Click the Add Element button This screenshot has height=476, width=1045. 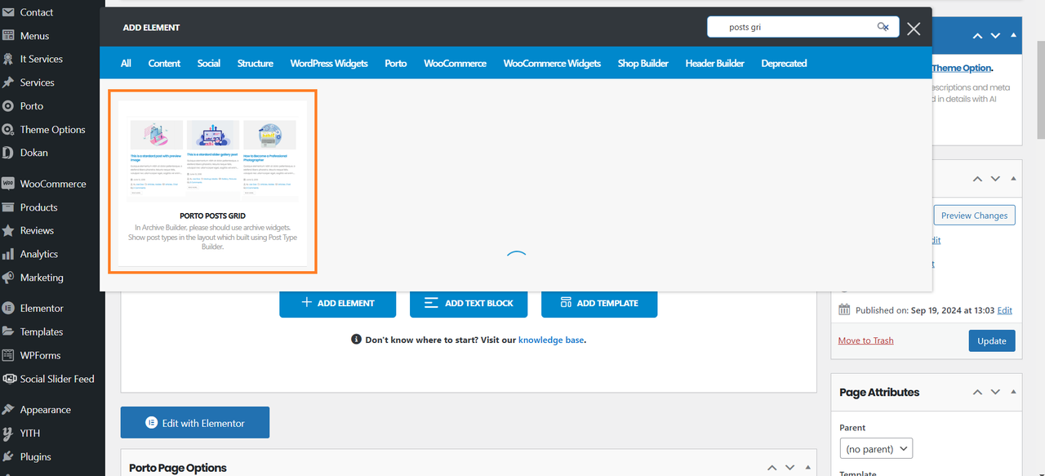(338, 303)
